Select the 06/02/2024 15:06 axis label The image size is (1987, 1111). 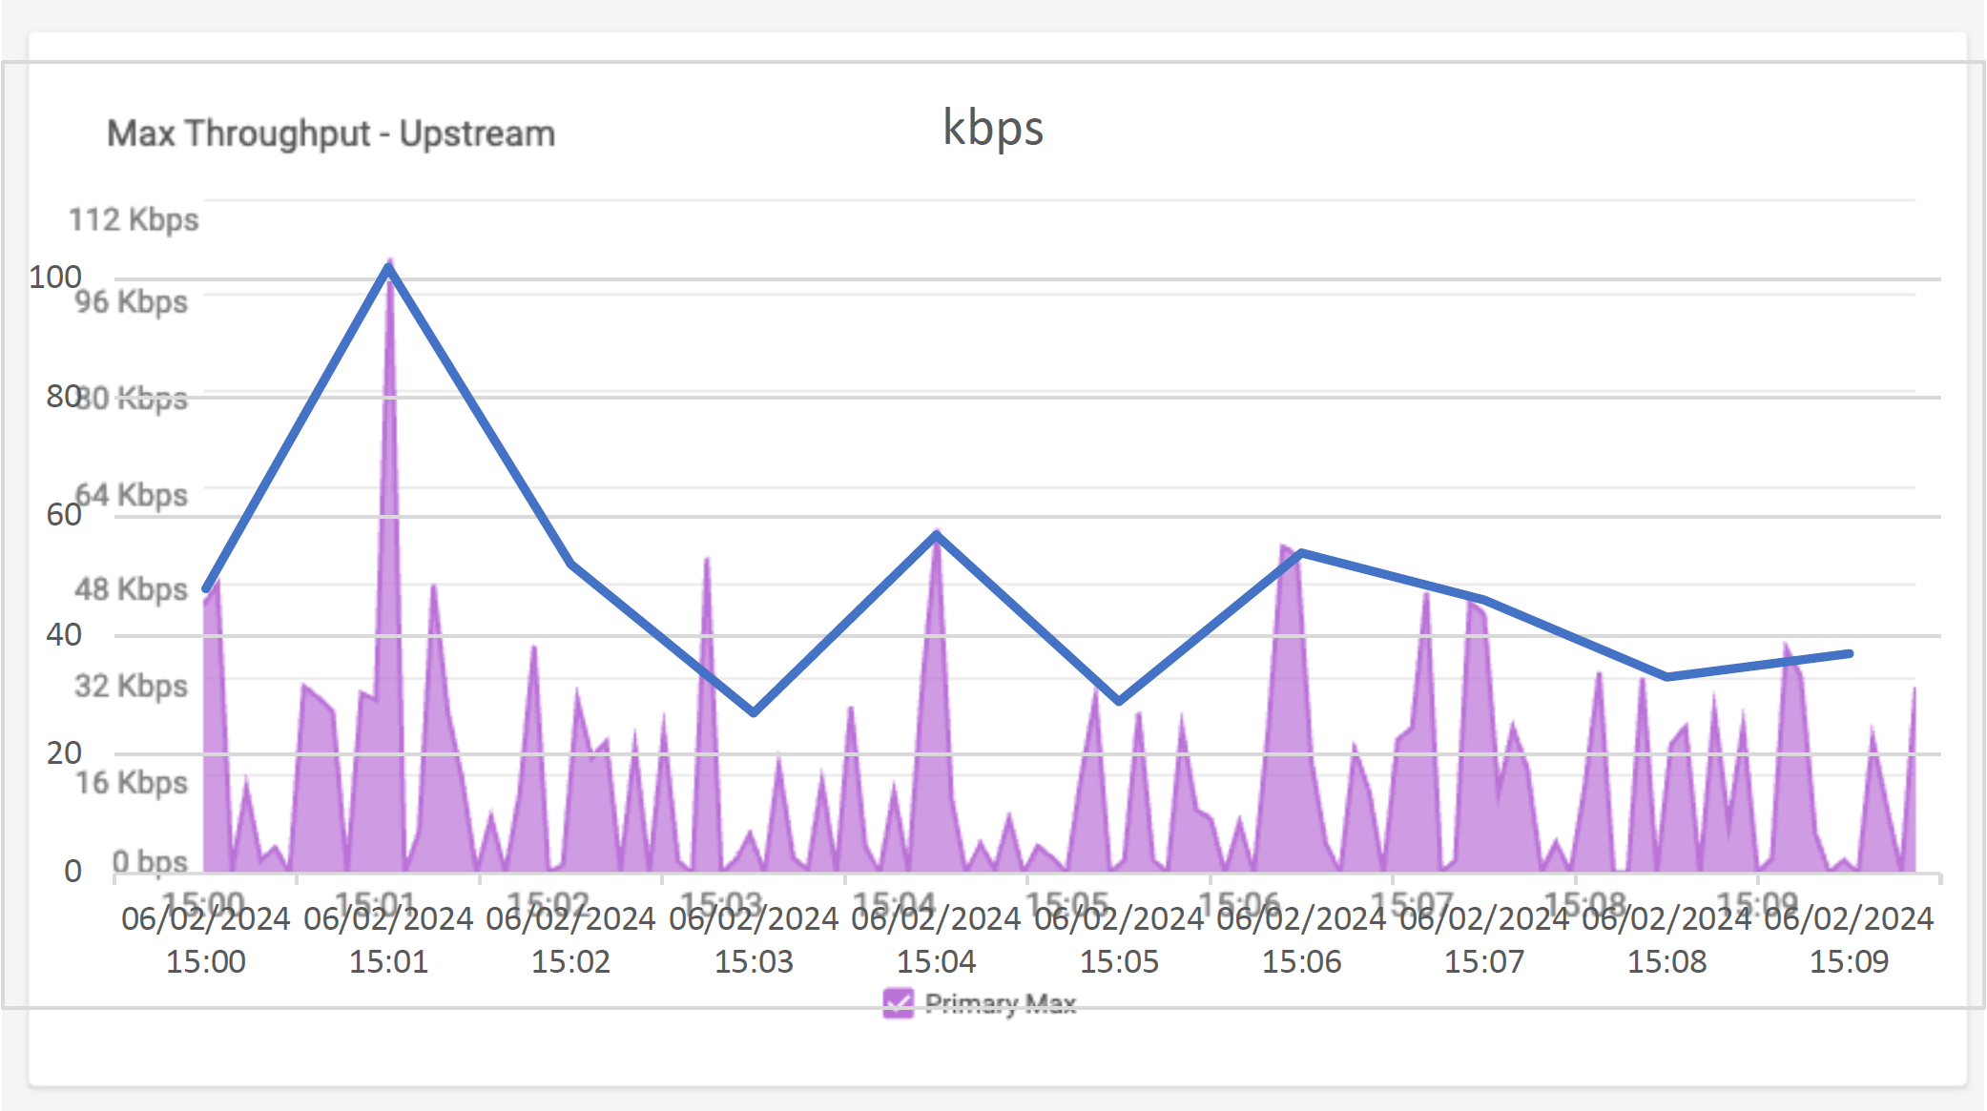(x=1301, y=939)
